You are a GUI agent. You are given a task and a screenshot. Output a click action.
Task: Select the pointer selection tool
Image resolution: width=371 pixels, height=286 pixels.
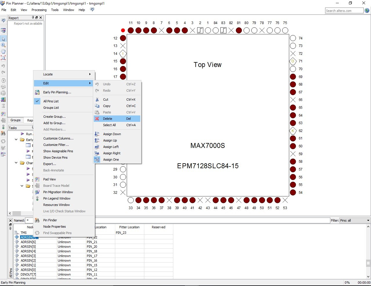point(3,39)
